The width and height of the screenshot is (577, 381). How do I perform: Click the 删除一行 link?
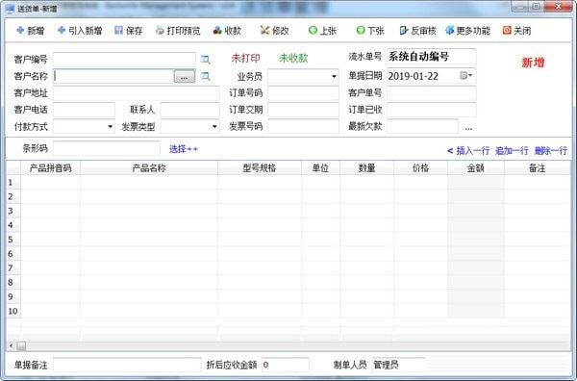(551, 150)
